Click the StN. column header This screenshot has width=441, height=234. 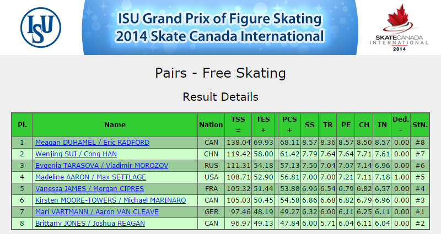pos(420,125)
